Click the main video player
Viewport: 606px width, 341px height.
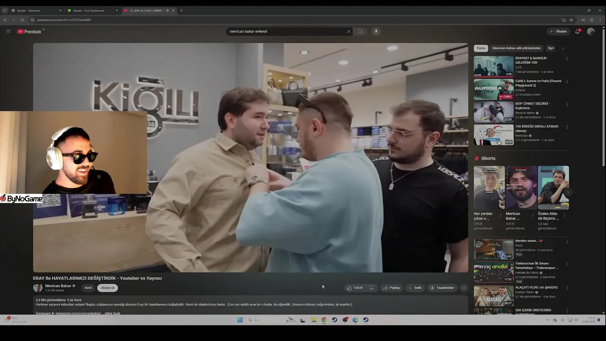[250, 158]
